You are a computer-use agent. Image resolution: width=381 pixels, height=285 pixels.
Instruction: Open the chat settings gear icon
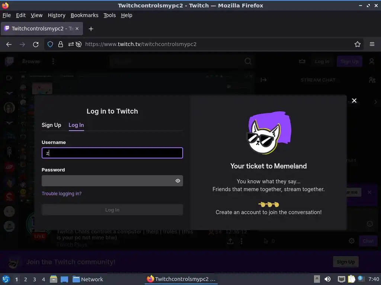[351, 241]
